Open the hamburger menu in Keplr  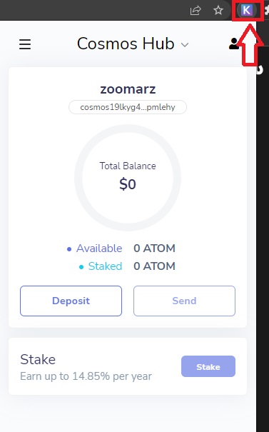25,44
